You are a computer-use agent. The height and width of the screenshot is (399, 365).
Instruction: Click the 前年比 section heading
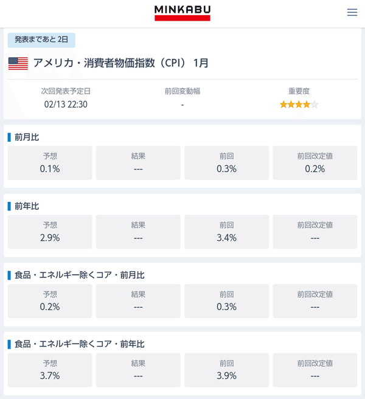(x=27, y=206)
